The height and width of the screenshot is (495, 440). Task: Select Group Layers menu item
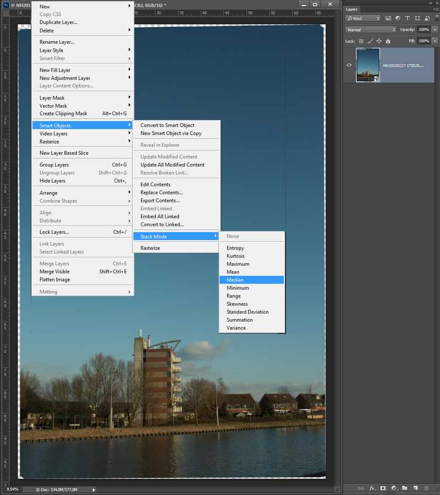(x=82, y=165)
